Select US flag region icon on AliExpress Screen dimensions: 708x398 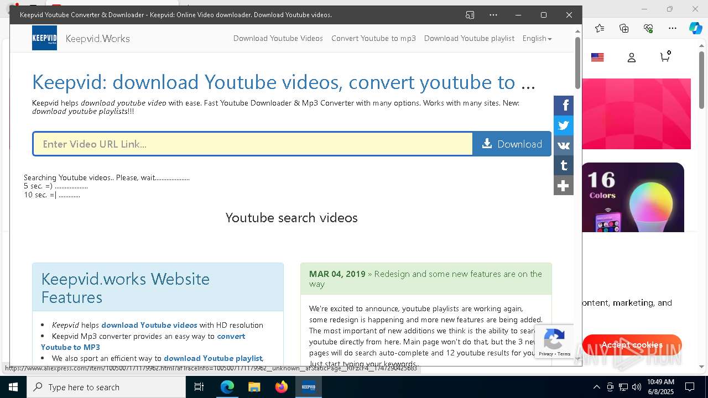tap(597, 57)
